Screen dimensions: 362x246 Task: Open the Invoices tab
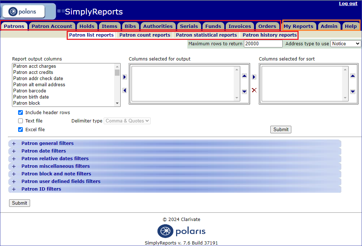tap(240, 26)
